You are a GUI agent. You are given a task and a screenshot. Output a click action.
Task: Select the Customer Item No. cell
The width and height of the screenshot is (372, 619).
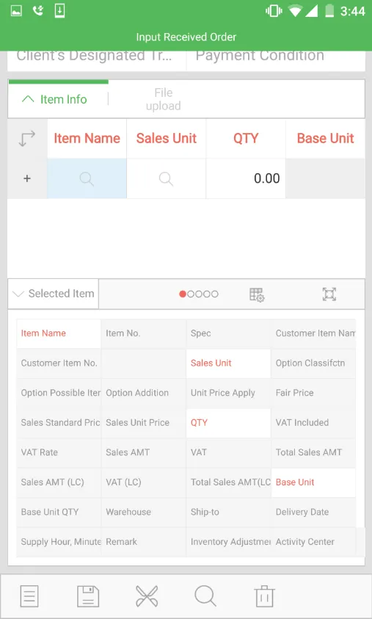(x=59, y=363)
